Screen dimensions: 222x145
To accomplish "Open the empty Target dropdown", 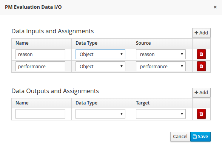I will tap(161, 114).
